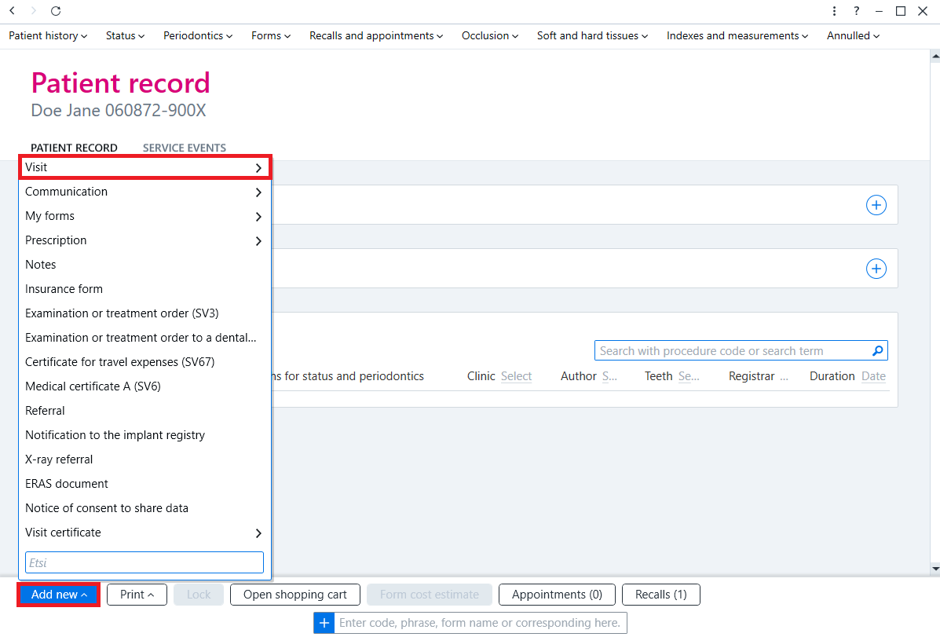Screen dimensions: 940x637
Task: Click the lower circled plus icon
Action: [876, 269]
